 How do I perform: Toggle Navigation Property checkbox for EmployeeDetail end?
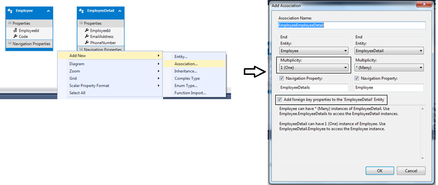coord(357,79)
